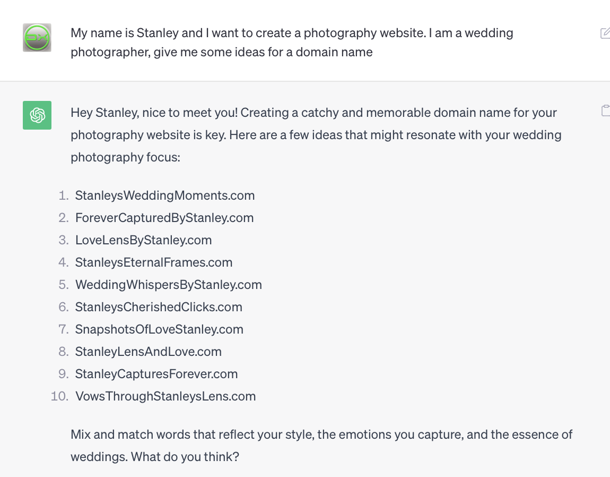Select StanleysWeddingMoments.com list item
Viewport: 610px width, 477px height.
click(x=165, y=195)
